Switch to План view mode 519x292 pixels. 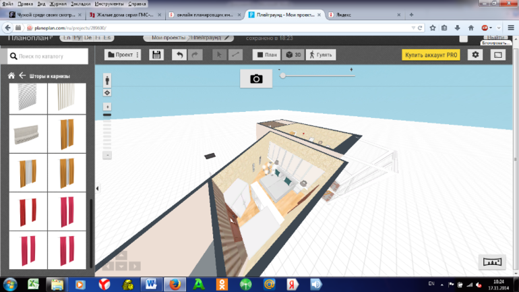tap(266, 55)
